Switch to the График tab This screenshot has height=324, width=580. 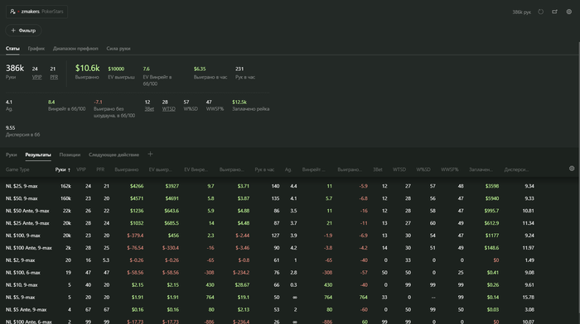(x=36, y=48)
